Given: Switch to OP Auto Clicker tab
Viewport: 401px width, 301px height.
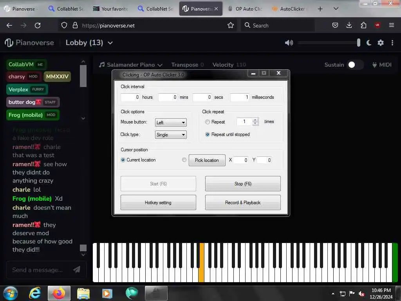Looking at the screenshot, I should point(245,9).
